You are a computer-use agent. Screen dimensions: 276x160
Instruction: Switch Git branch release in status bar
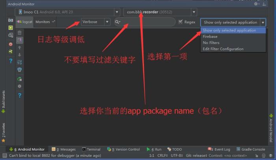click(196, 155)
